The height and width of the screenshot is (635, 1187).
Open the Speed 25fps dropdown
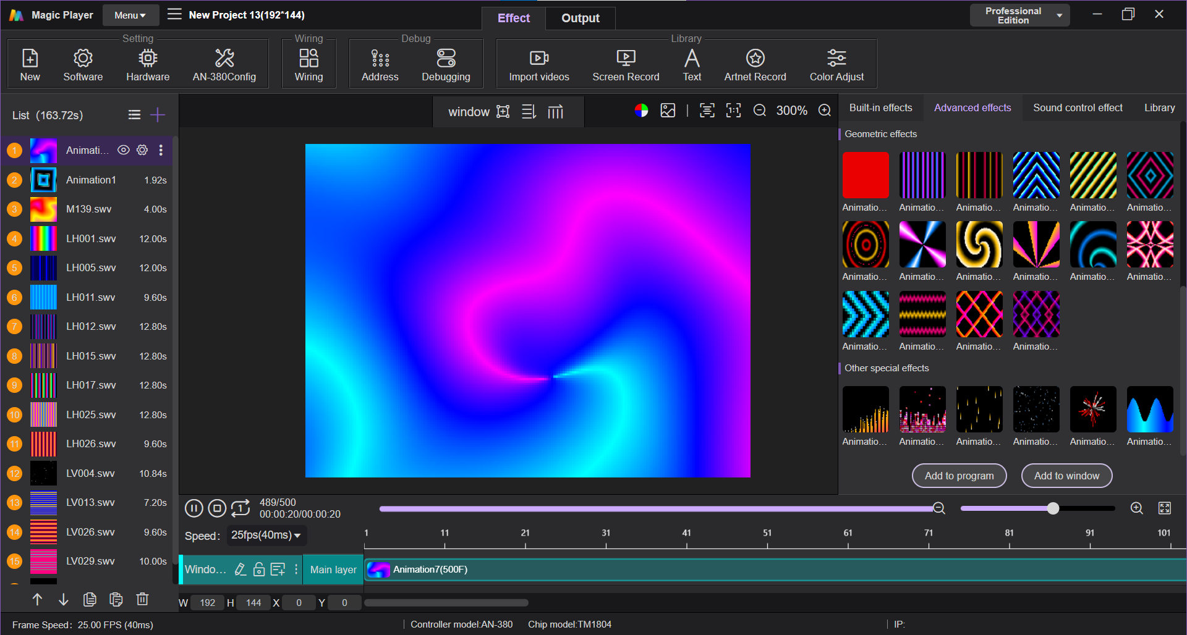(x=266, y=536)
